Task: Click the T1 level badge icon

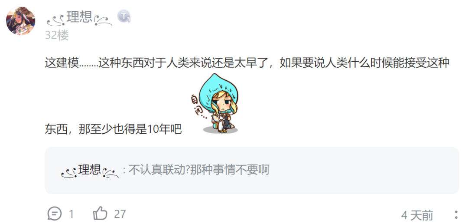Action: 124,16
